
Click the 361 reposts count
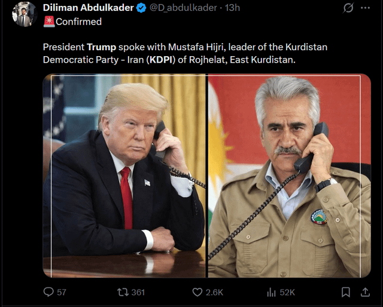(x=138, y=292)
